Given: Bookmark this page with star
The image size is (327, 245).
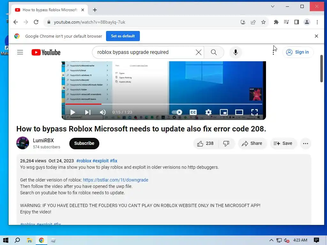Looking at the screenshot, I should click(x=263, y=22).
